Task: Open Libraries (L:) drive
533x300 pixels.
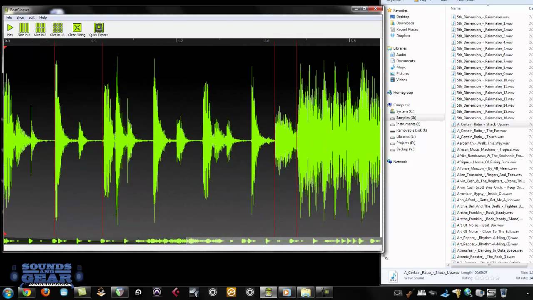Action: 406,136
